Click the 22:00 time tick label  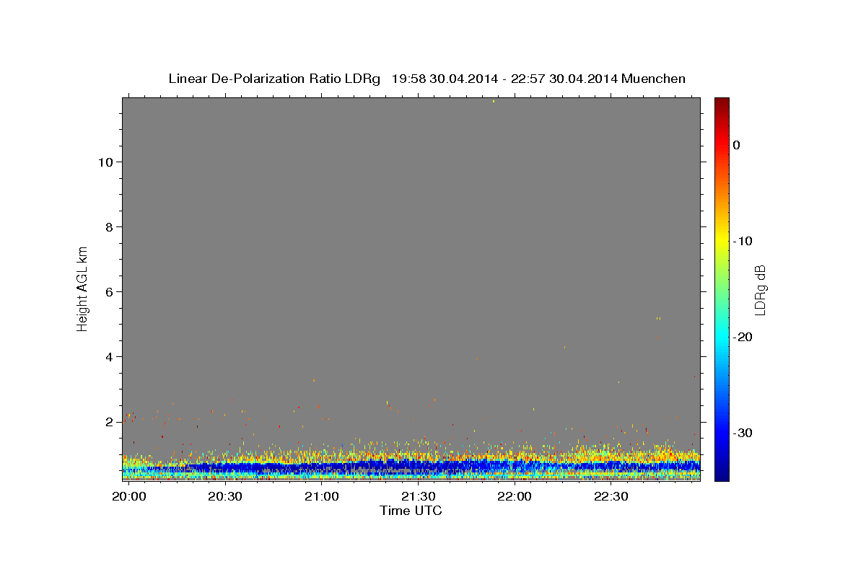pos(515,497)
